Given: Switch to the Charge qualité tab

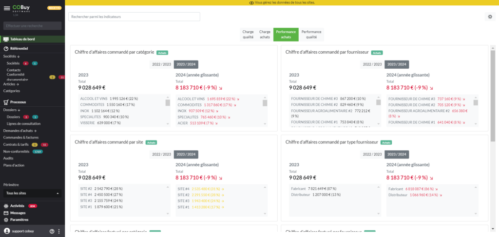Looking at the screenshot, I should 248,34.
